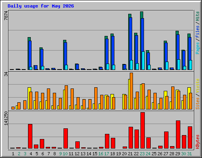Click green day label 10
The height and width of the screenshot is (158, 202).
point(65,154)
